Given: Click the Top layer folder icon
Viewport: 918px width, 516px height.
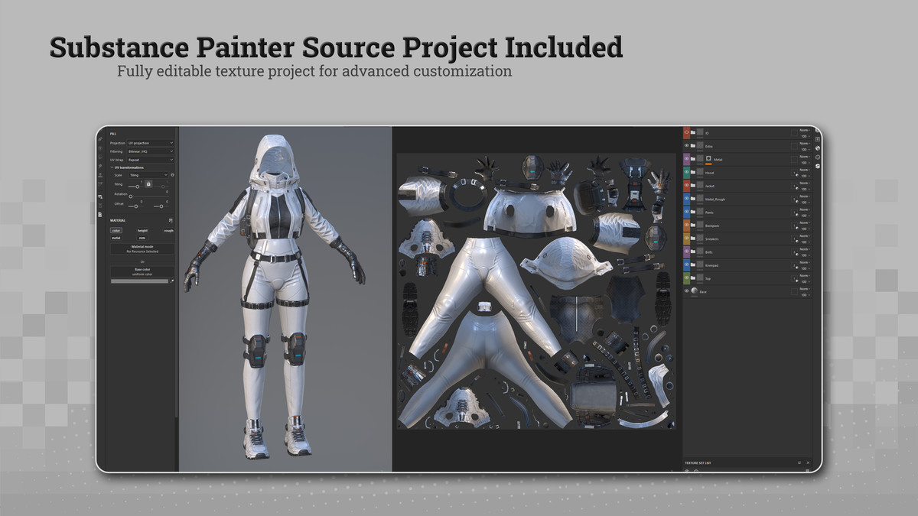Looking at the screenshot, I should click(693, 278).
